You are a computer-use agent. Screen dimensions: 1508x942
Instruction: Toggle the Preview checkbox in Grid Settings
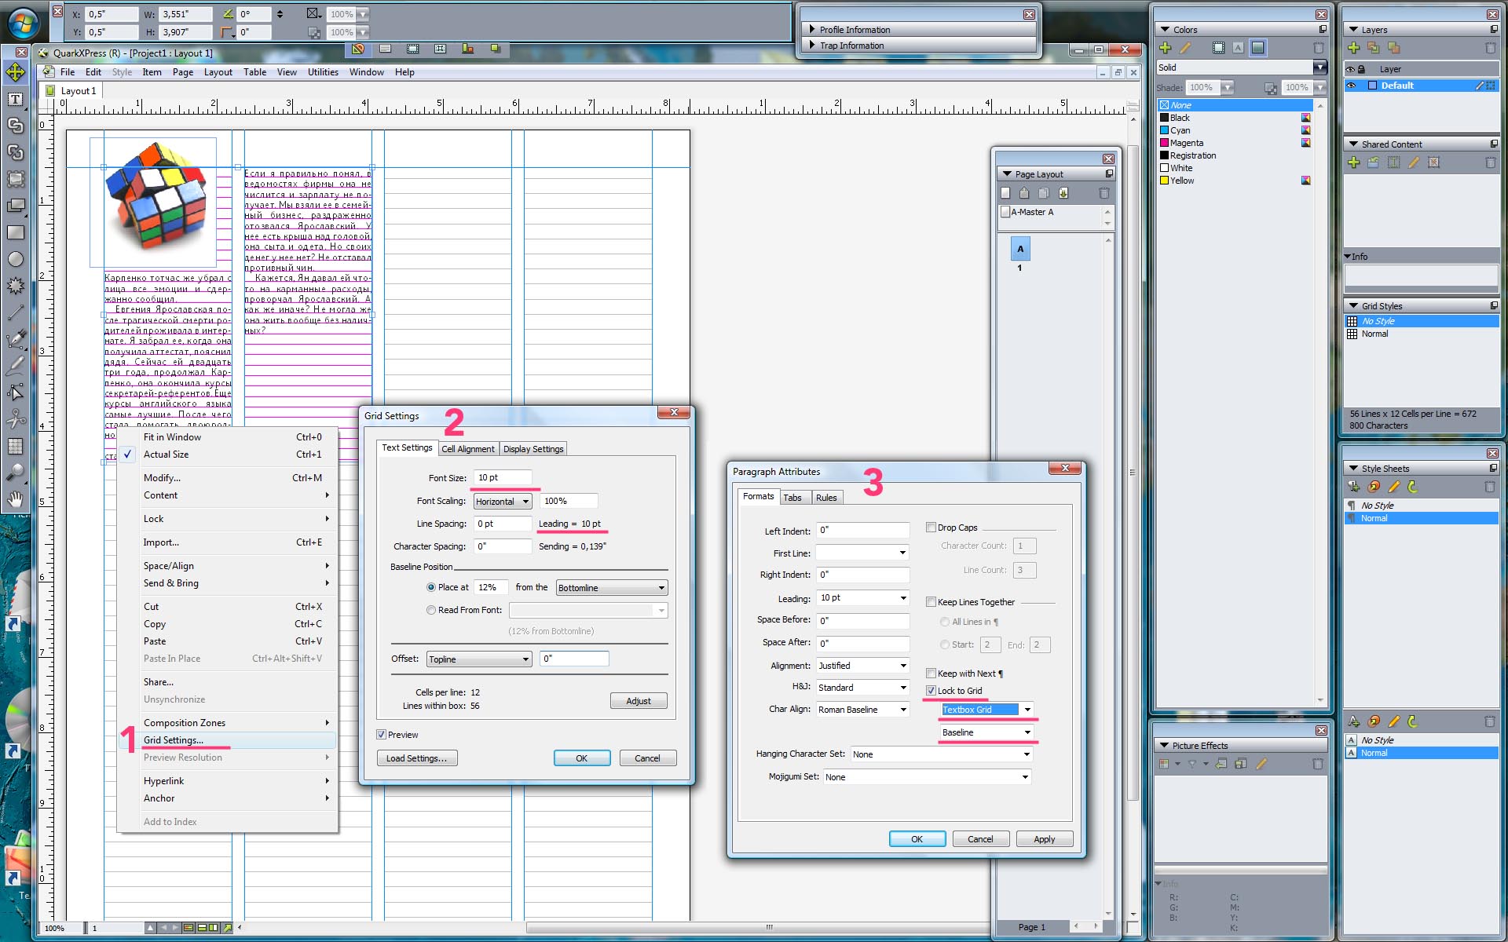pos(381,735)
